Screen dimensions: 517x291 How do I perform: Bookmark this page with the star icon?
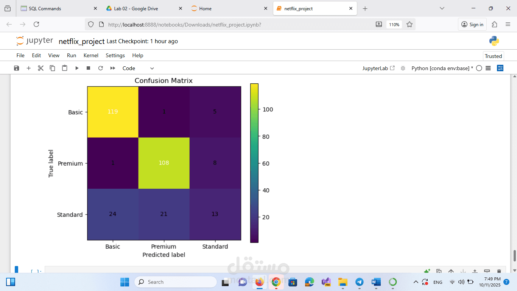(410, 24)
